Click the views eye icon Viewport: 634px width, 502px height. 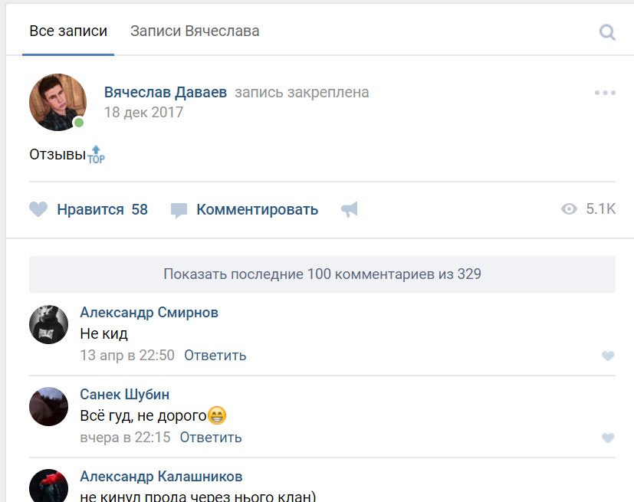(x=569, y=209)
